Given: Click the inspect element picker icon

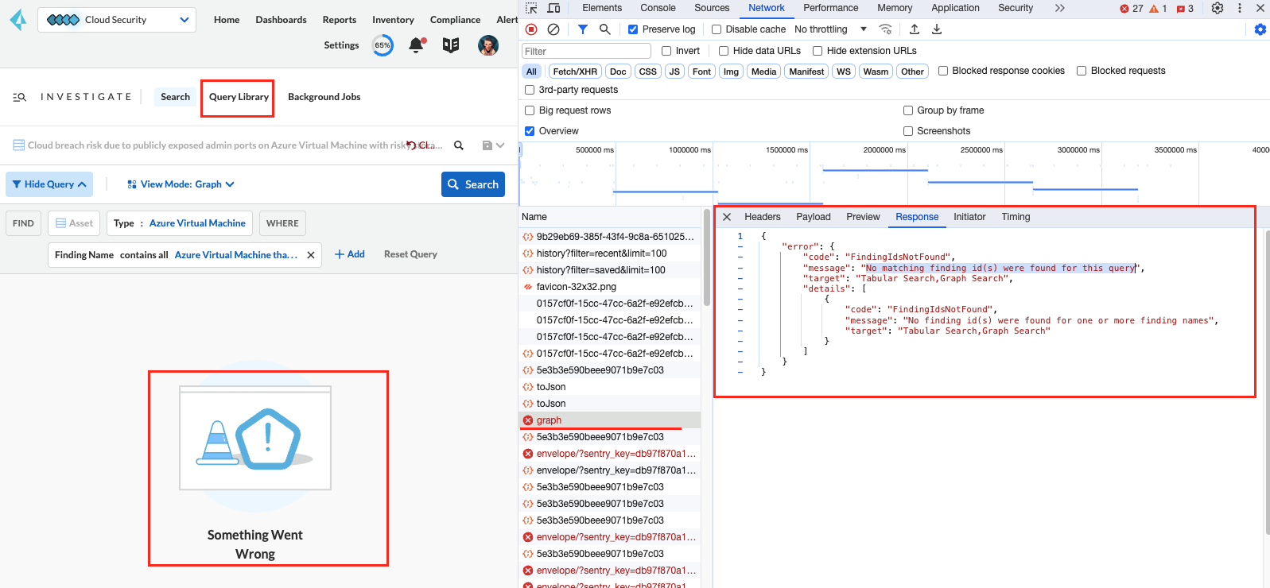Looking at the screenshot, I should [x=531, y=8].
